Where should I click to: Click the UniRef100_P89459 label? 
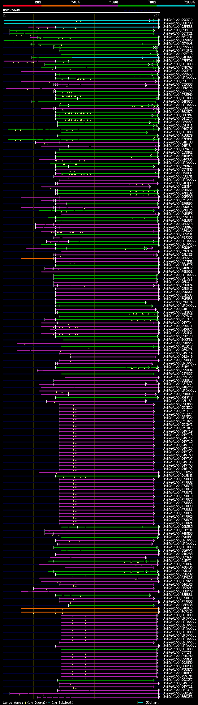pos(178,122)
